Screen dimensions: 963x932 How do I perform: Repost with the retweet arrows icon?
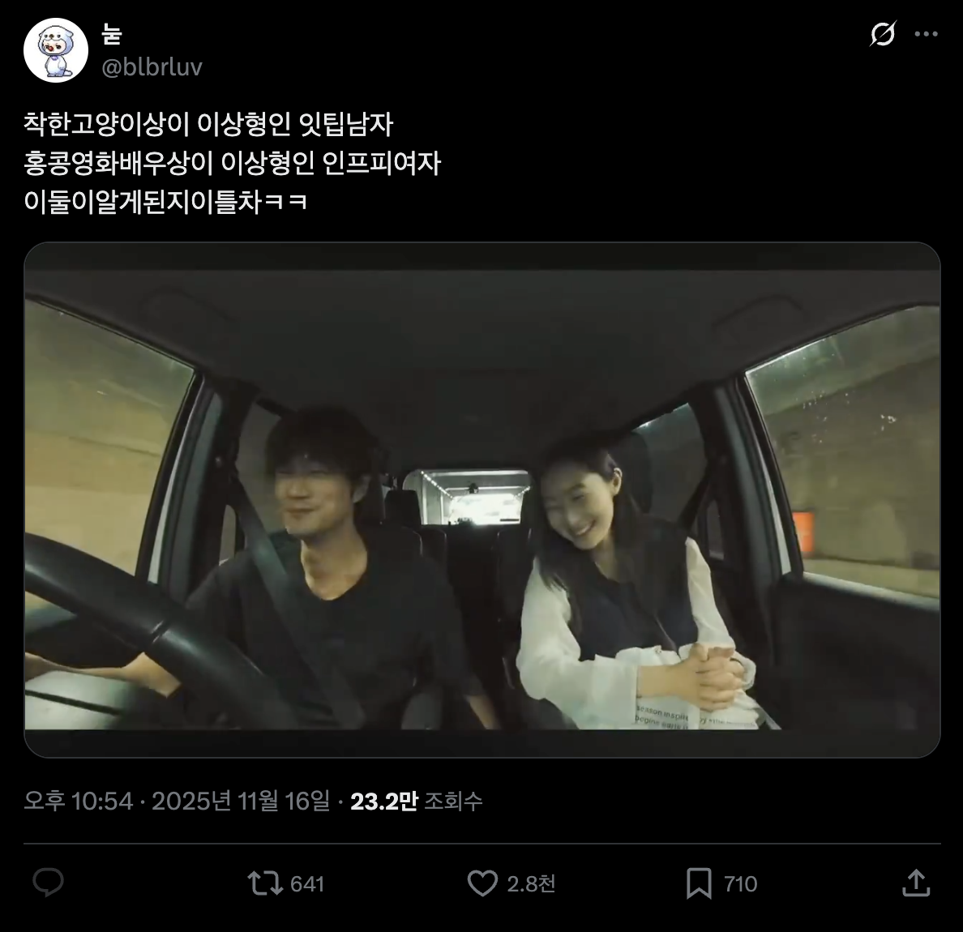click(x=265, y=883)
